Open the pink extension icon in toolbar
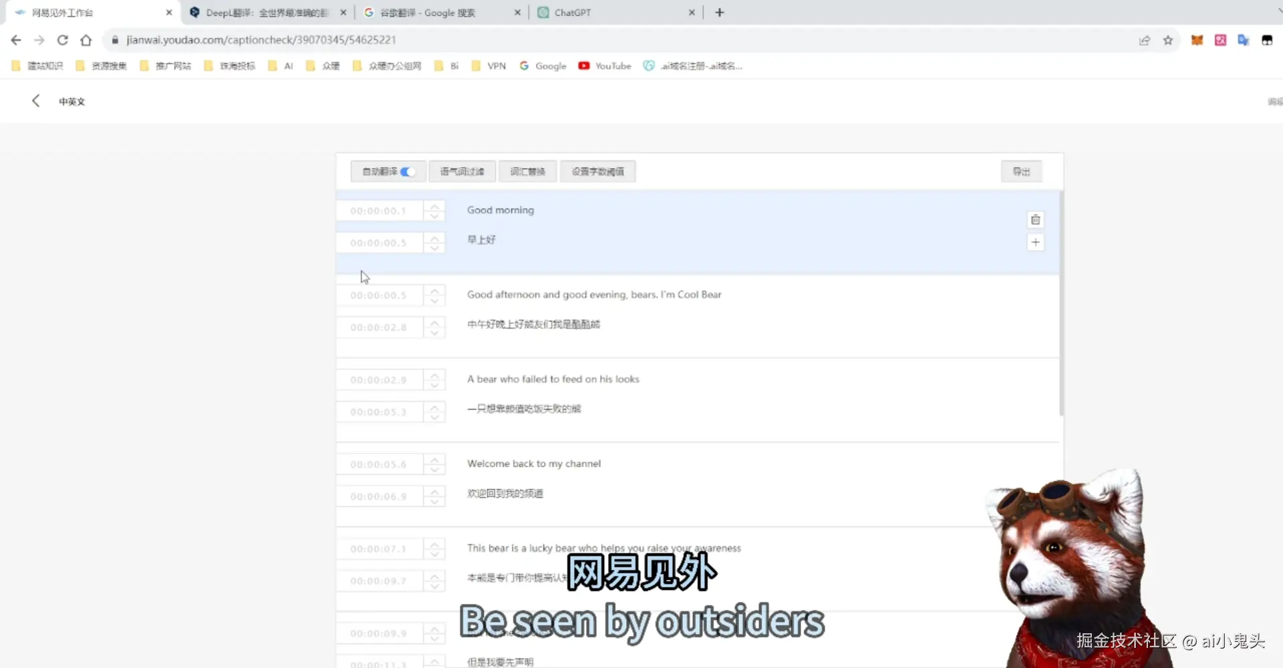Viewport: 1283px width, 668px height. click(1220, 40)
